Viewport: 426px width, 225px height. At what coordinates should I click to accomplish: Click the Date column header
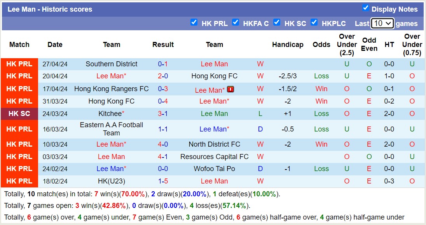tap(55, 45)
